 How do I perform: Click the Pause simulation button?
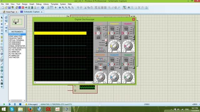pos(15,104)
